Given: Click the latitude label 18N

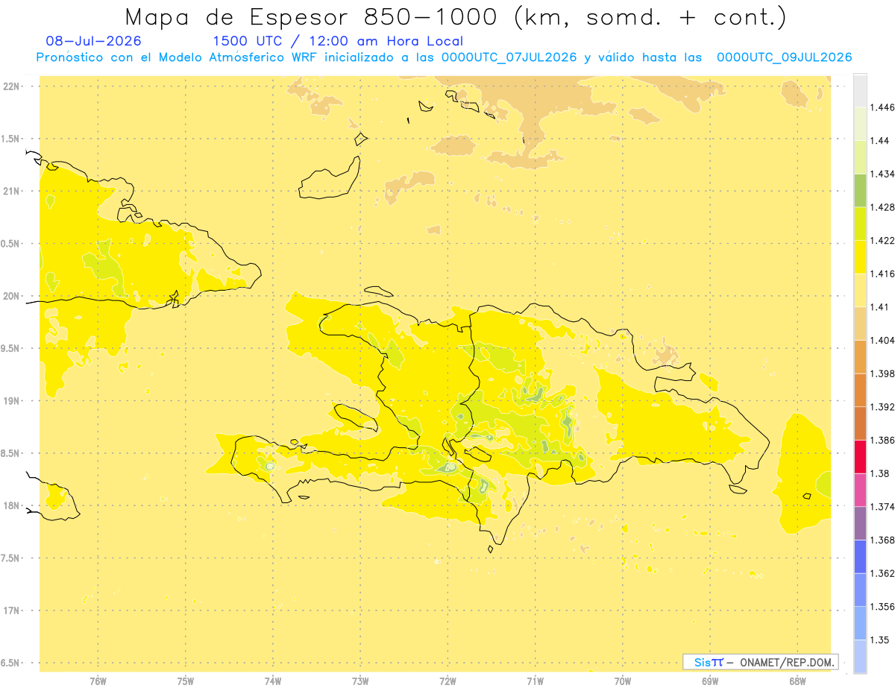Looking at the screenshot, I should [12, 505].
